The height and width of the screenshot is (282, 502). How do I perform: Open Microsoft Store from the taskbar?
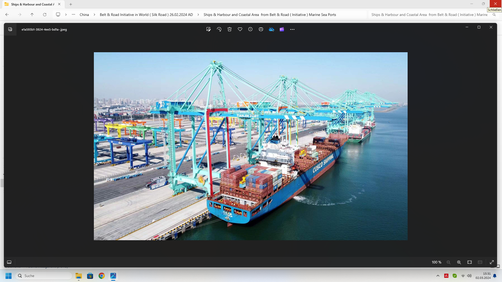click(x=90, y=276)
